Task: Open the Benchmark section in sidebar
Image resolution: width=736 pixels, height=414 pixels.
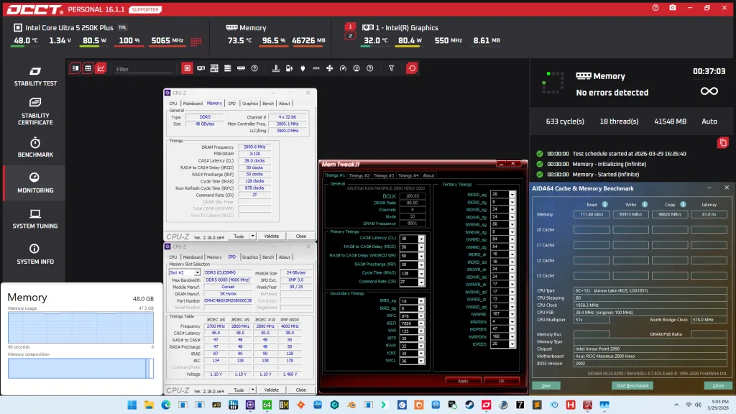Action: (35, 147)
